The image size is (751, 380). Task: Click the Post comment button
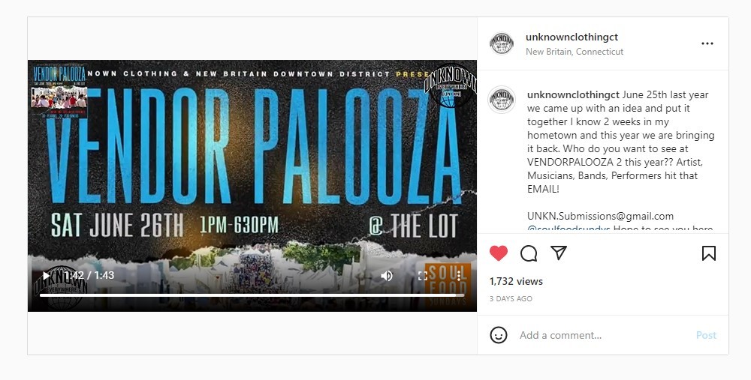[x=706, y=335]
